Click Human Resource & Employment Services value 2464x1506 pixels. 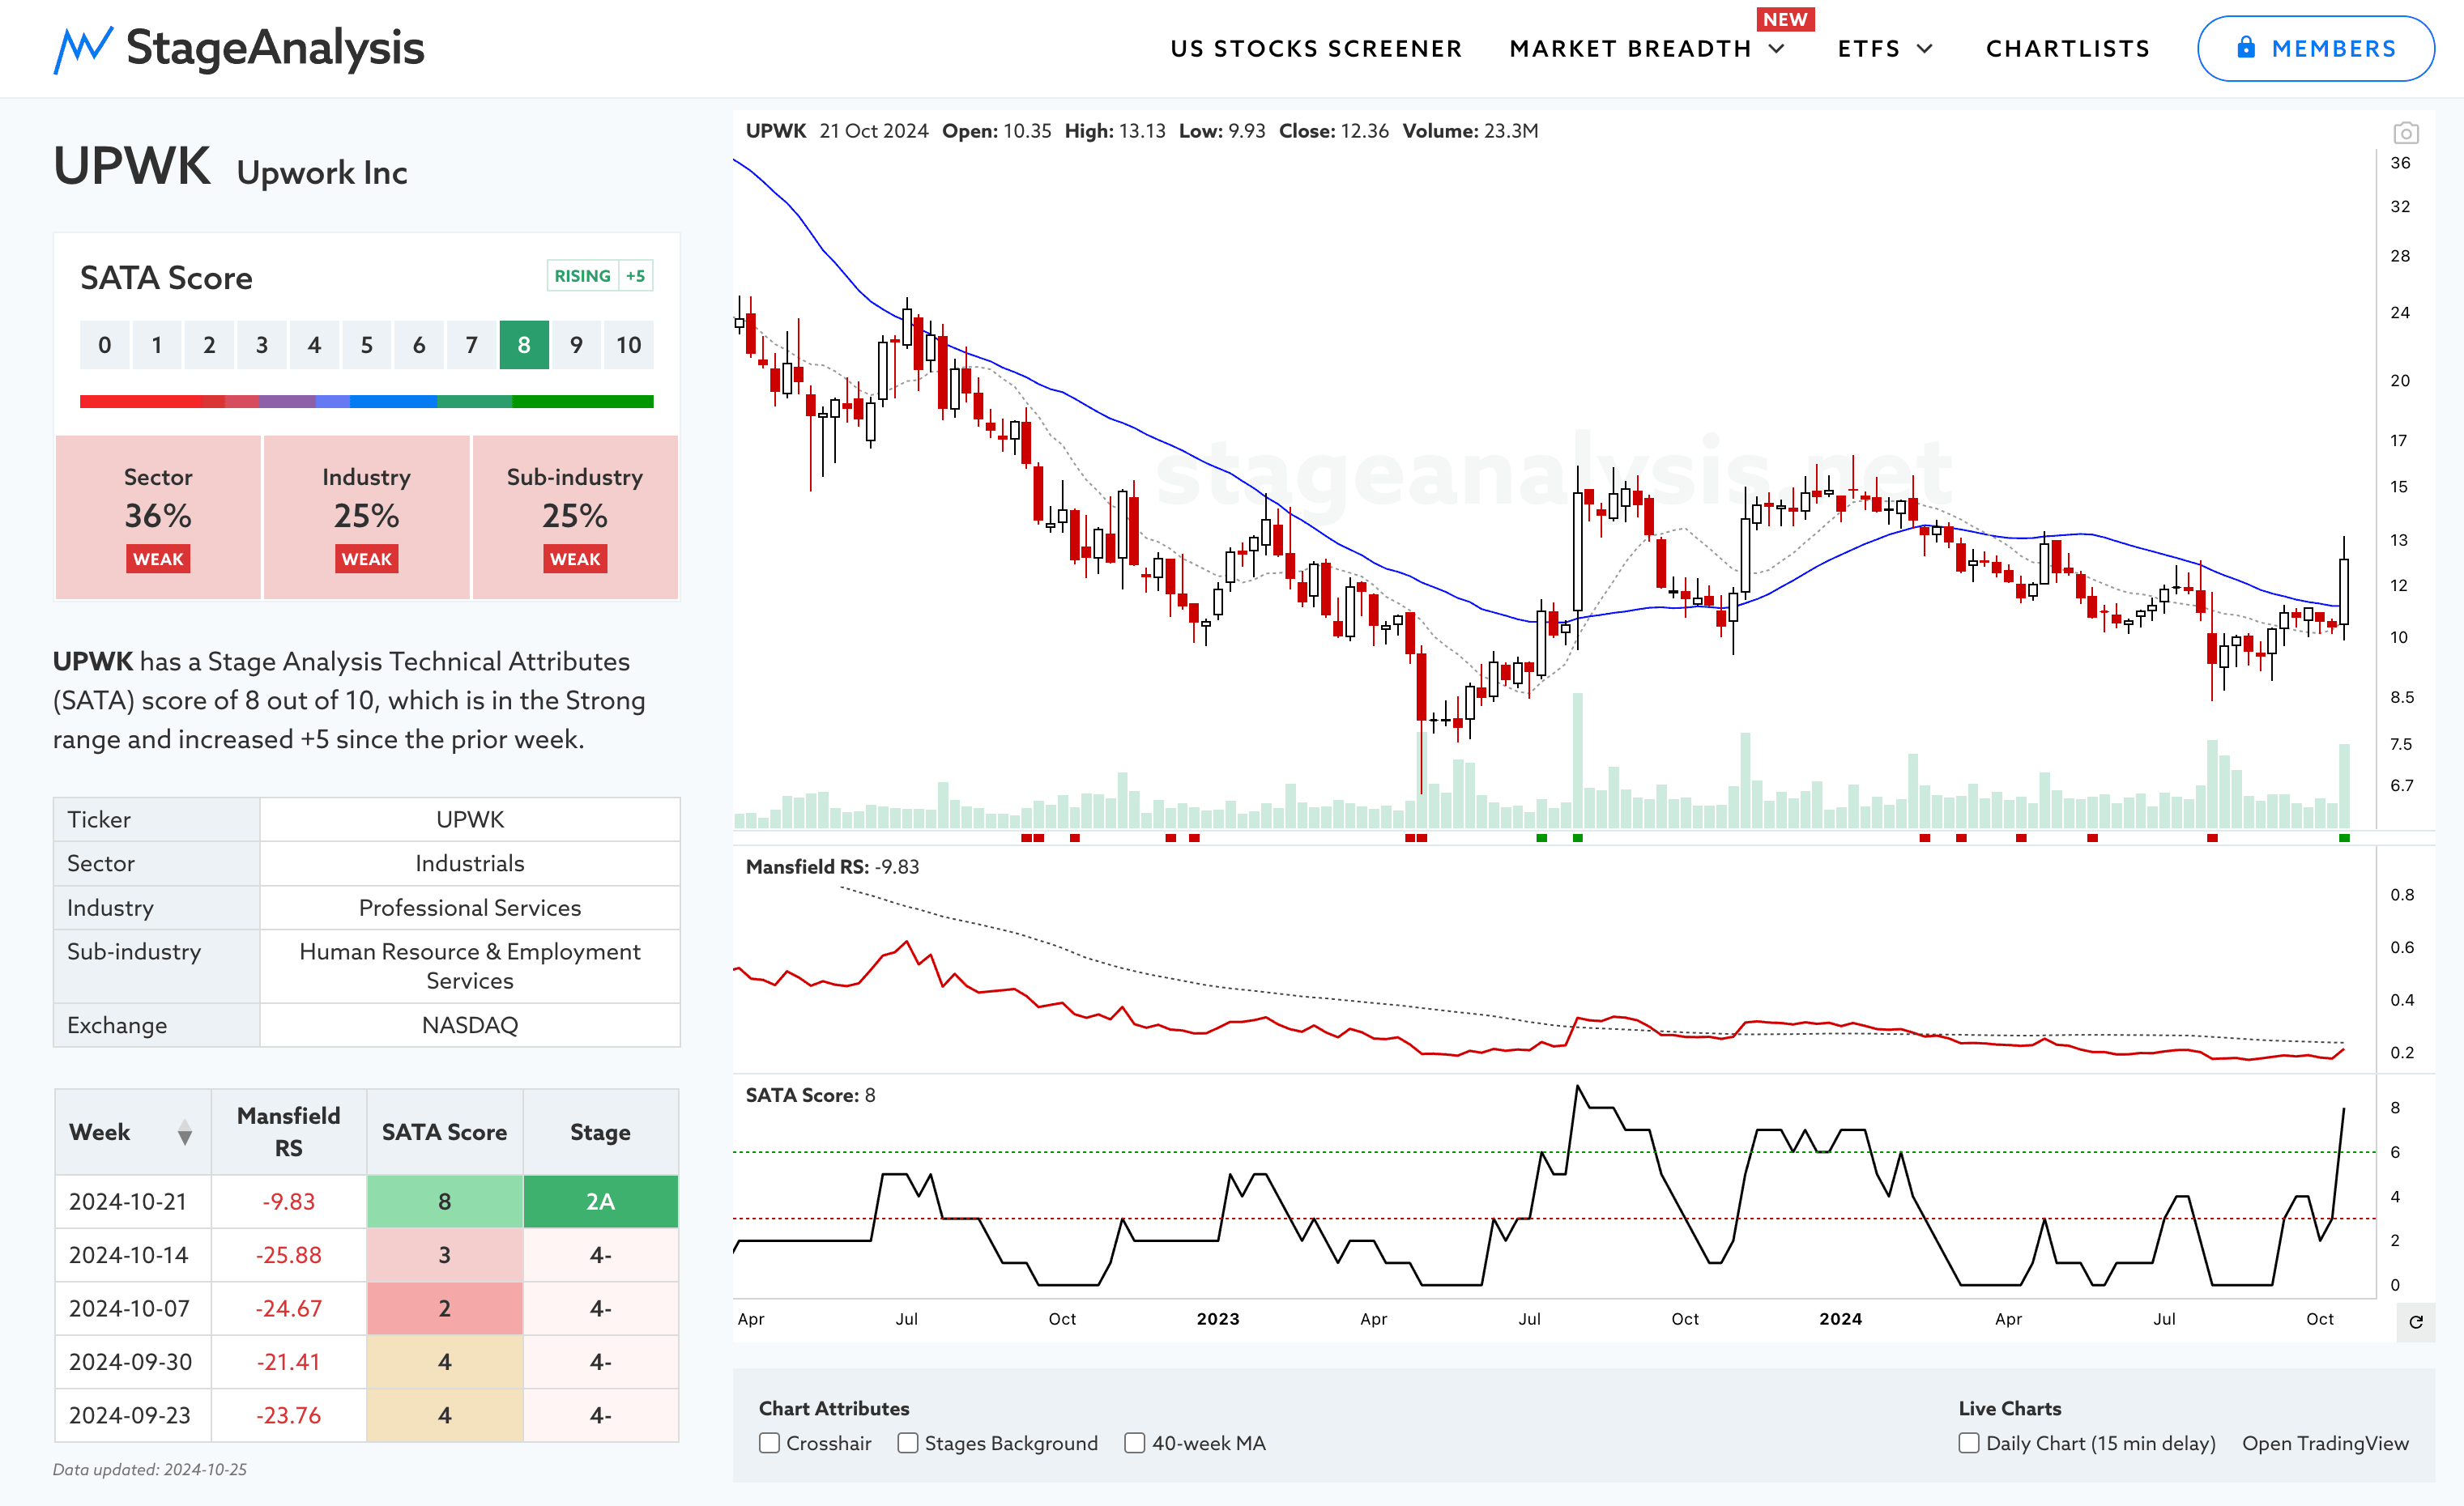tap(469, 965)
